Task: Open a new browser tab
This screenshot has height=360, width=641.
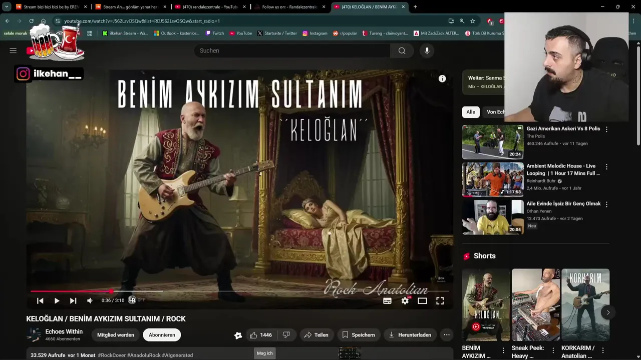Action: (x=415, y=7)
